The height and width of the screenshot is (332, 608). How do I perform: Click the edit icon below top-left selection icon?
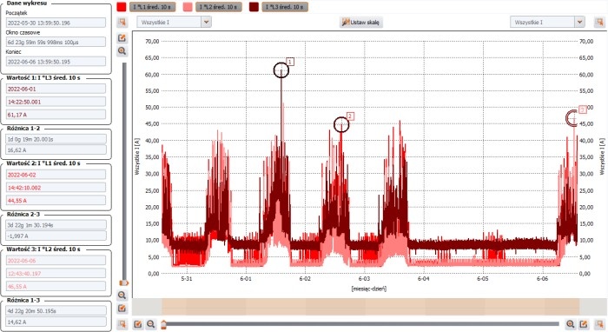click(x=122, y=38)
